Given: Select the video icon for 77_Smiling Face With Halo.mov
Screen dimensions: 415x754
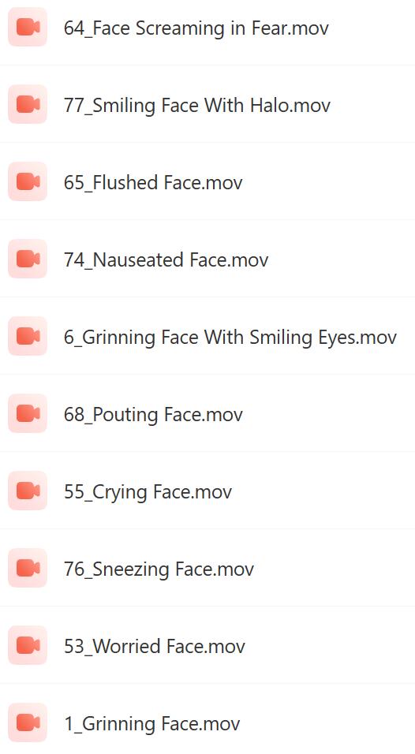Looking at the screenshot, I should click(28, 104).
